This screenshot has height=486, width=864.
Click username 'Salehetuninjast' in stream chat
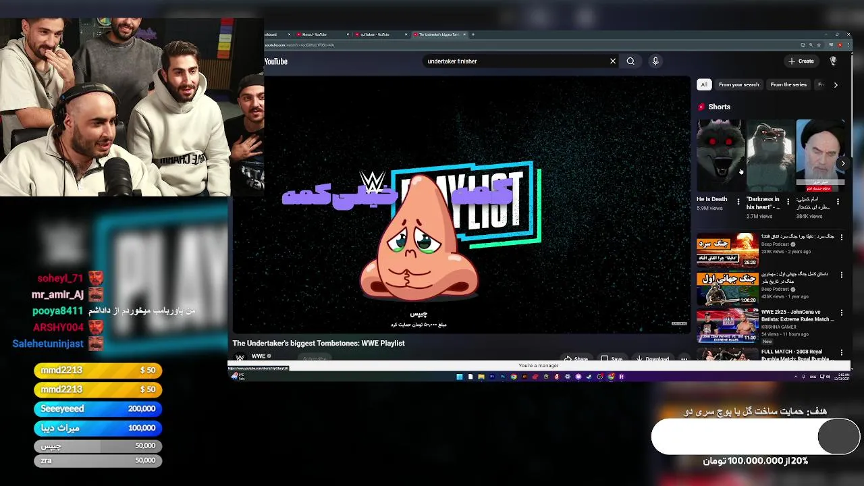pyautogui.click(x=48, y=344)
